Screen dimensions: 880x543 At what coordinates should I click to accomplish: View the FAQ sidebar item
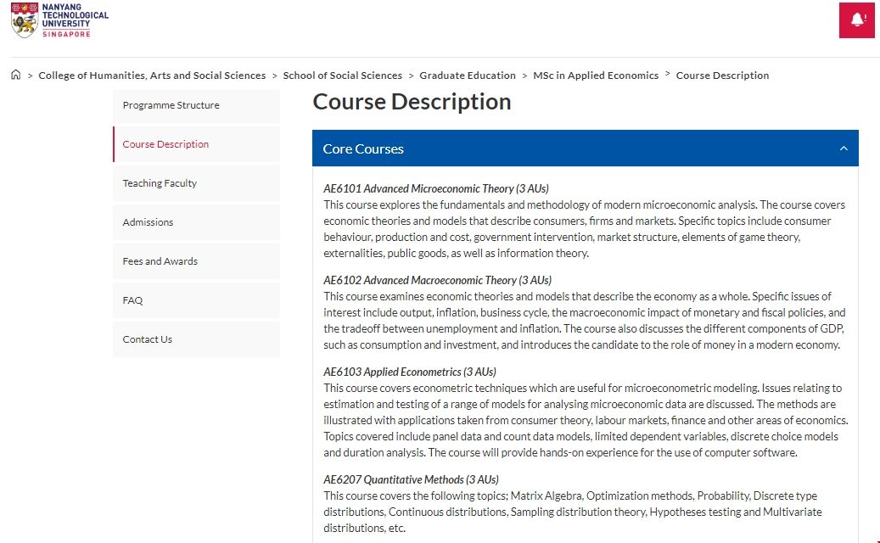pos(132,300)
